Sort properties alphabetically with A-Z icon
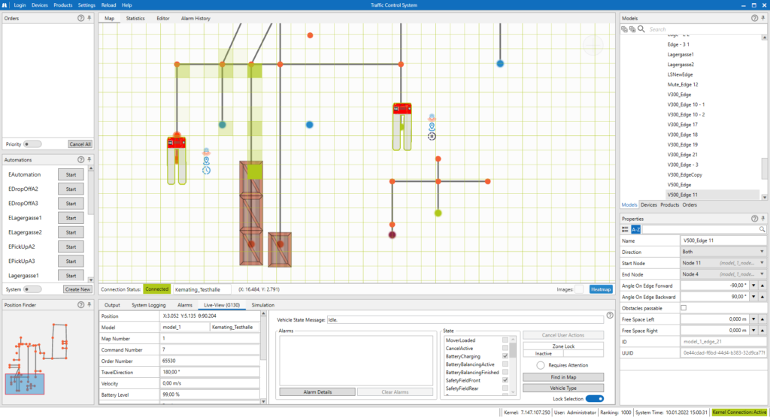770x417 pixels. point(635,229)
